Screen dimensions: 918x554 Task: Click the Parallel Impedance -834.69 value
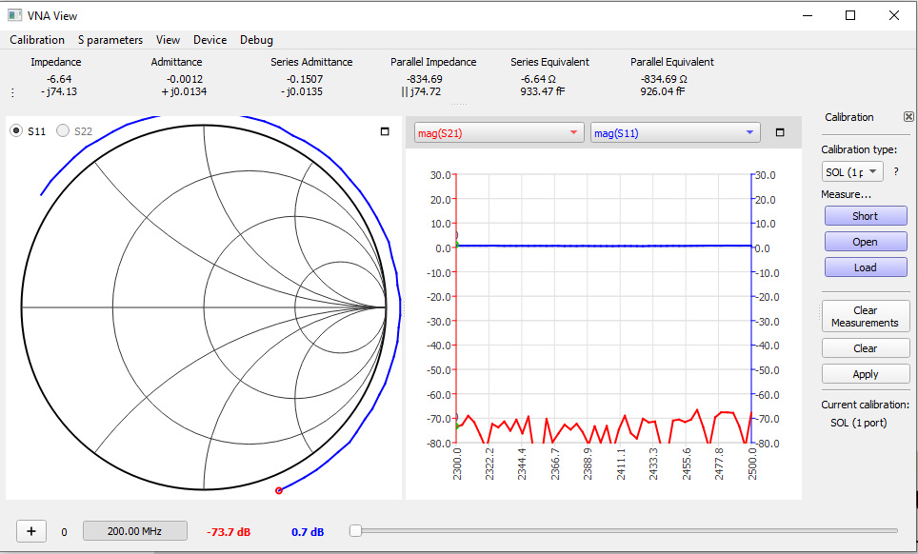(x=425, y=78)
